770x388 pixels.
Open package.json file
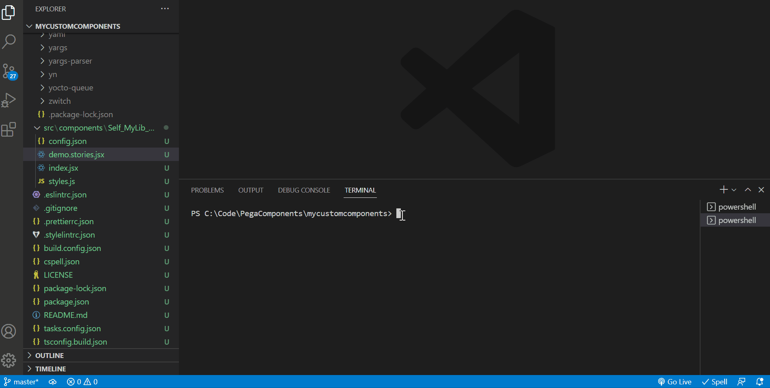[x=101, y=302]
